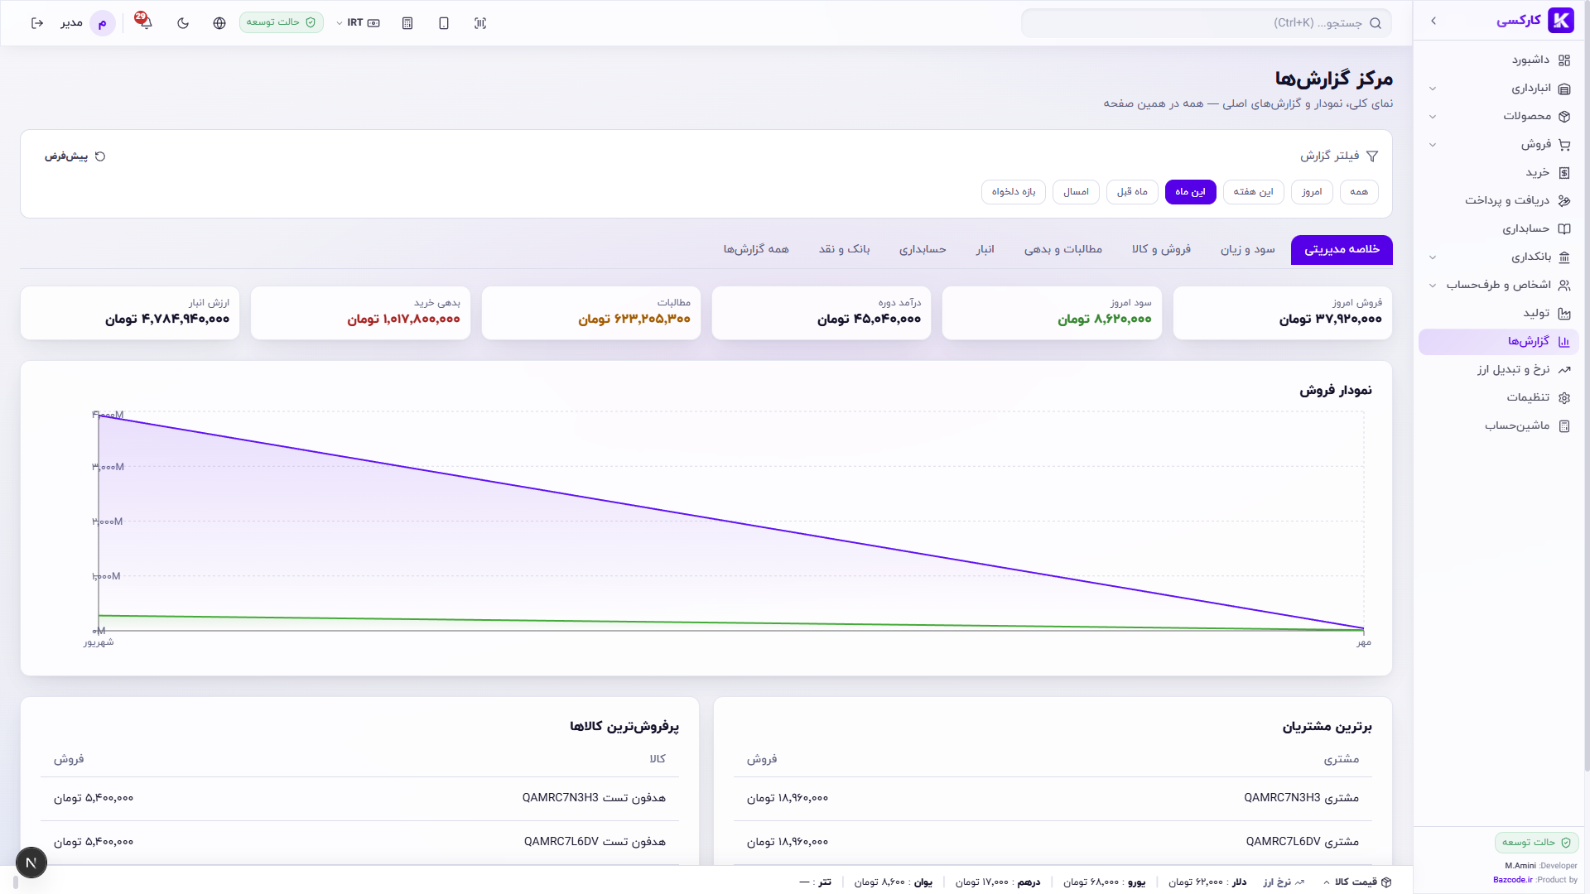This screenshot has height=894, width=1590.
Task: Open the Bazcode.ir link
Action: coord(1512,880)
